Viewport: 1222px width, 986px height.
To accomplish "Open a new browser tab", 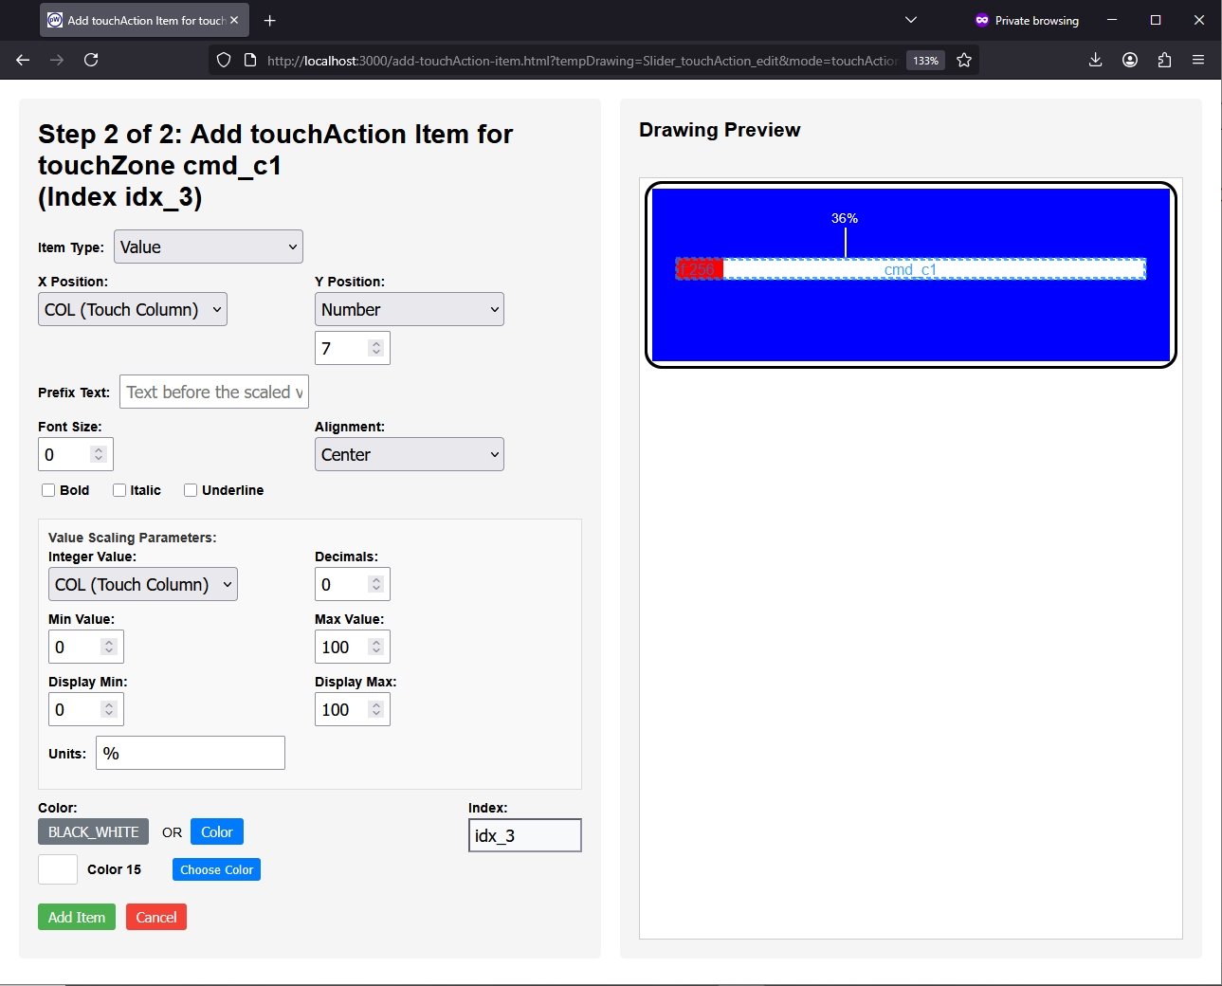I will pos(270,20).
